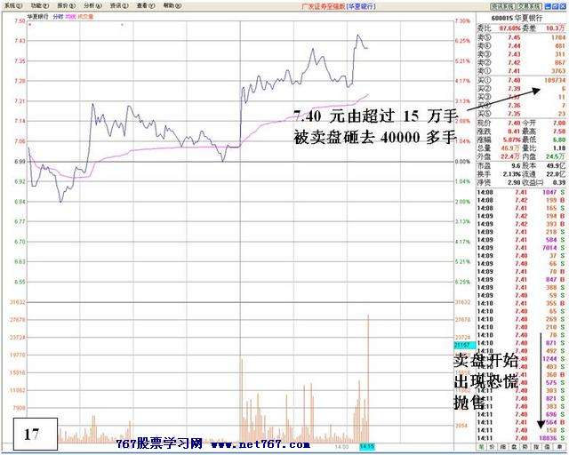Open the 系统 menu
Screen dimensions: 569x455
pos(13,6)
